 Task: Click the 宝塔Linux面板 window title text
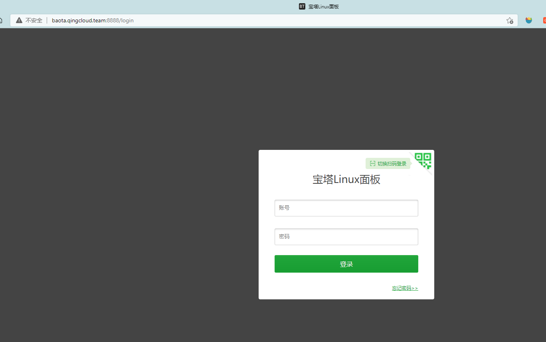[324, 6]
